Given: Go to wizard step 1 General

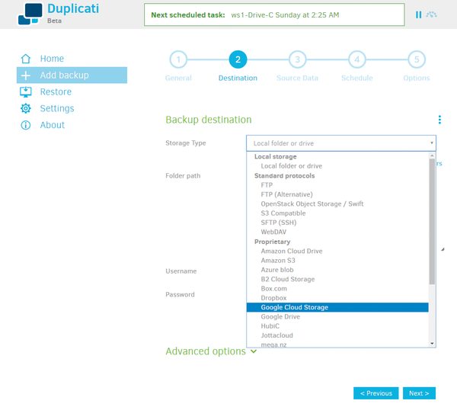Looking at the screenshot, I should (178, 59).
